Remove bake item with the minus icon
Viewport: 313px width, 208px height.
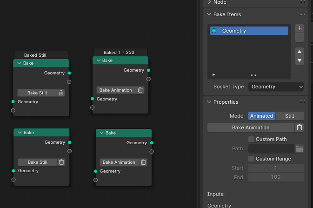(x=300, y=37)
